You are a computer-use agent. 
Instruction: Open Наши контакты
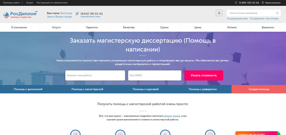point(273,3)
